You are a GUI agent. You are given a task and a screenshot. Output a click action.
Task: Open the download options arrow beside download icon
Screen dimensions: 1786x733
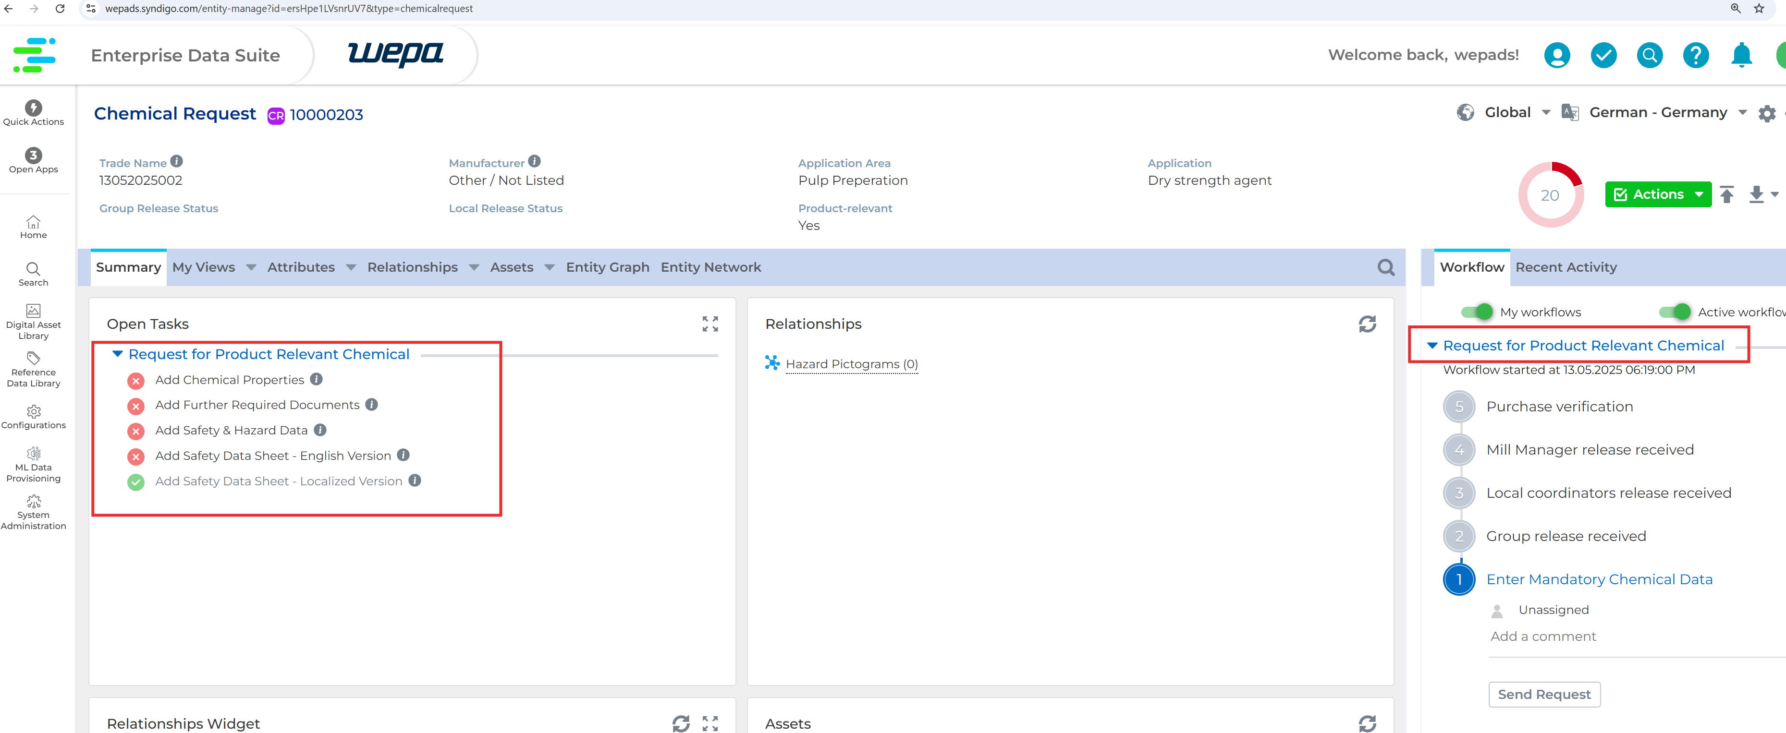coord(1775,195)
